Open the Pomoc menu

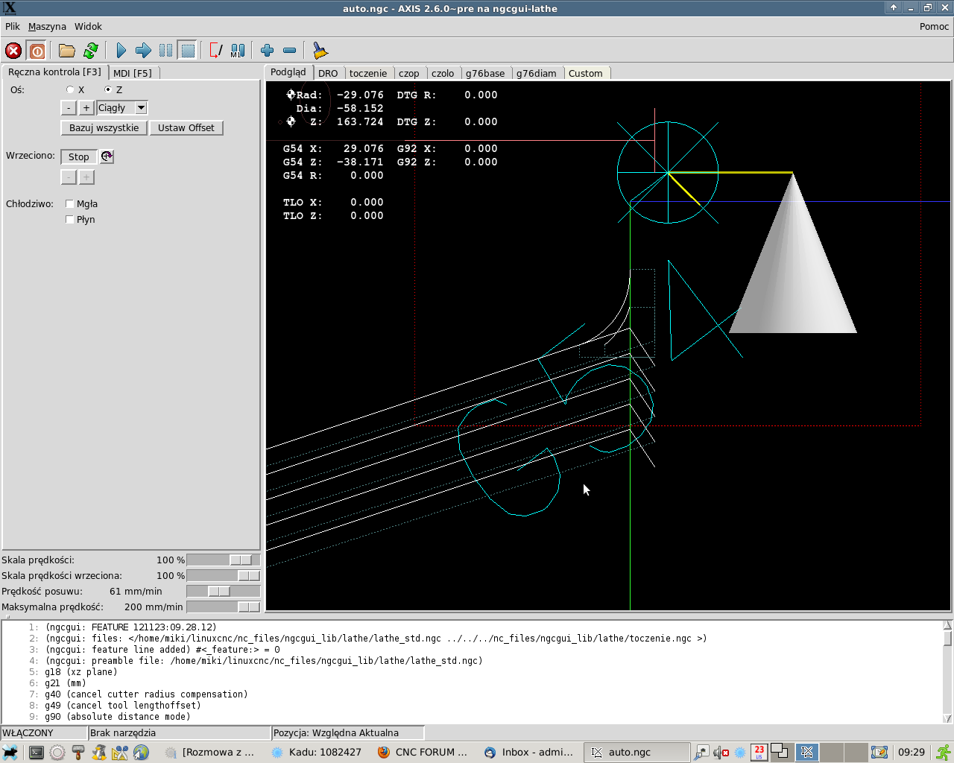click(x=934, y=26)
